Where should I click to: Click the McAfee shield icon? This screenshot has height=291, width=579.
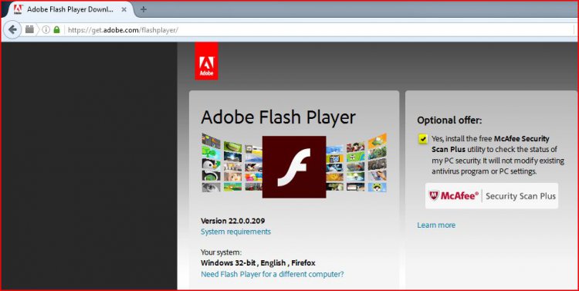[434, 195]
